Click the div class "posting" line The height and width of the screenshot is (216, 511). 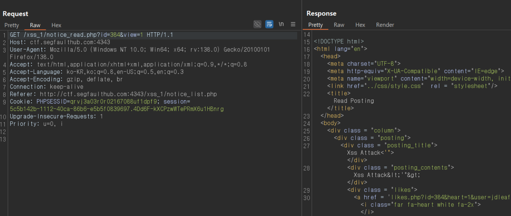click(x=372, y=138)
